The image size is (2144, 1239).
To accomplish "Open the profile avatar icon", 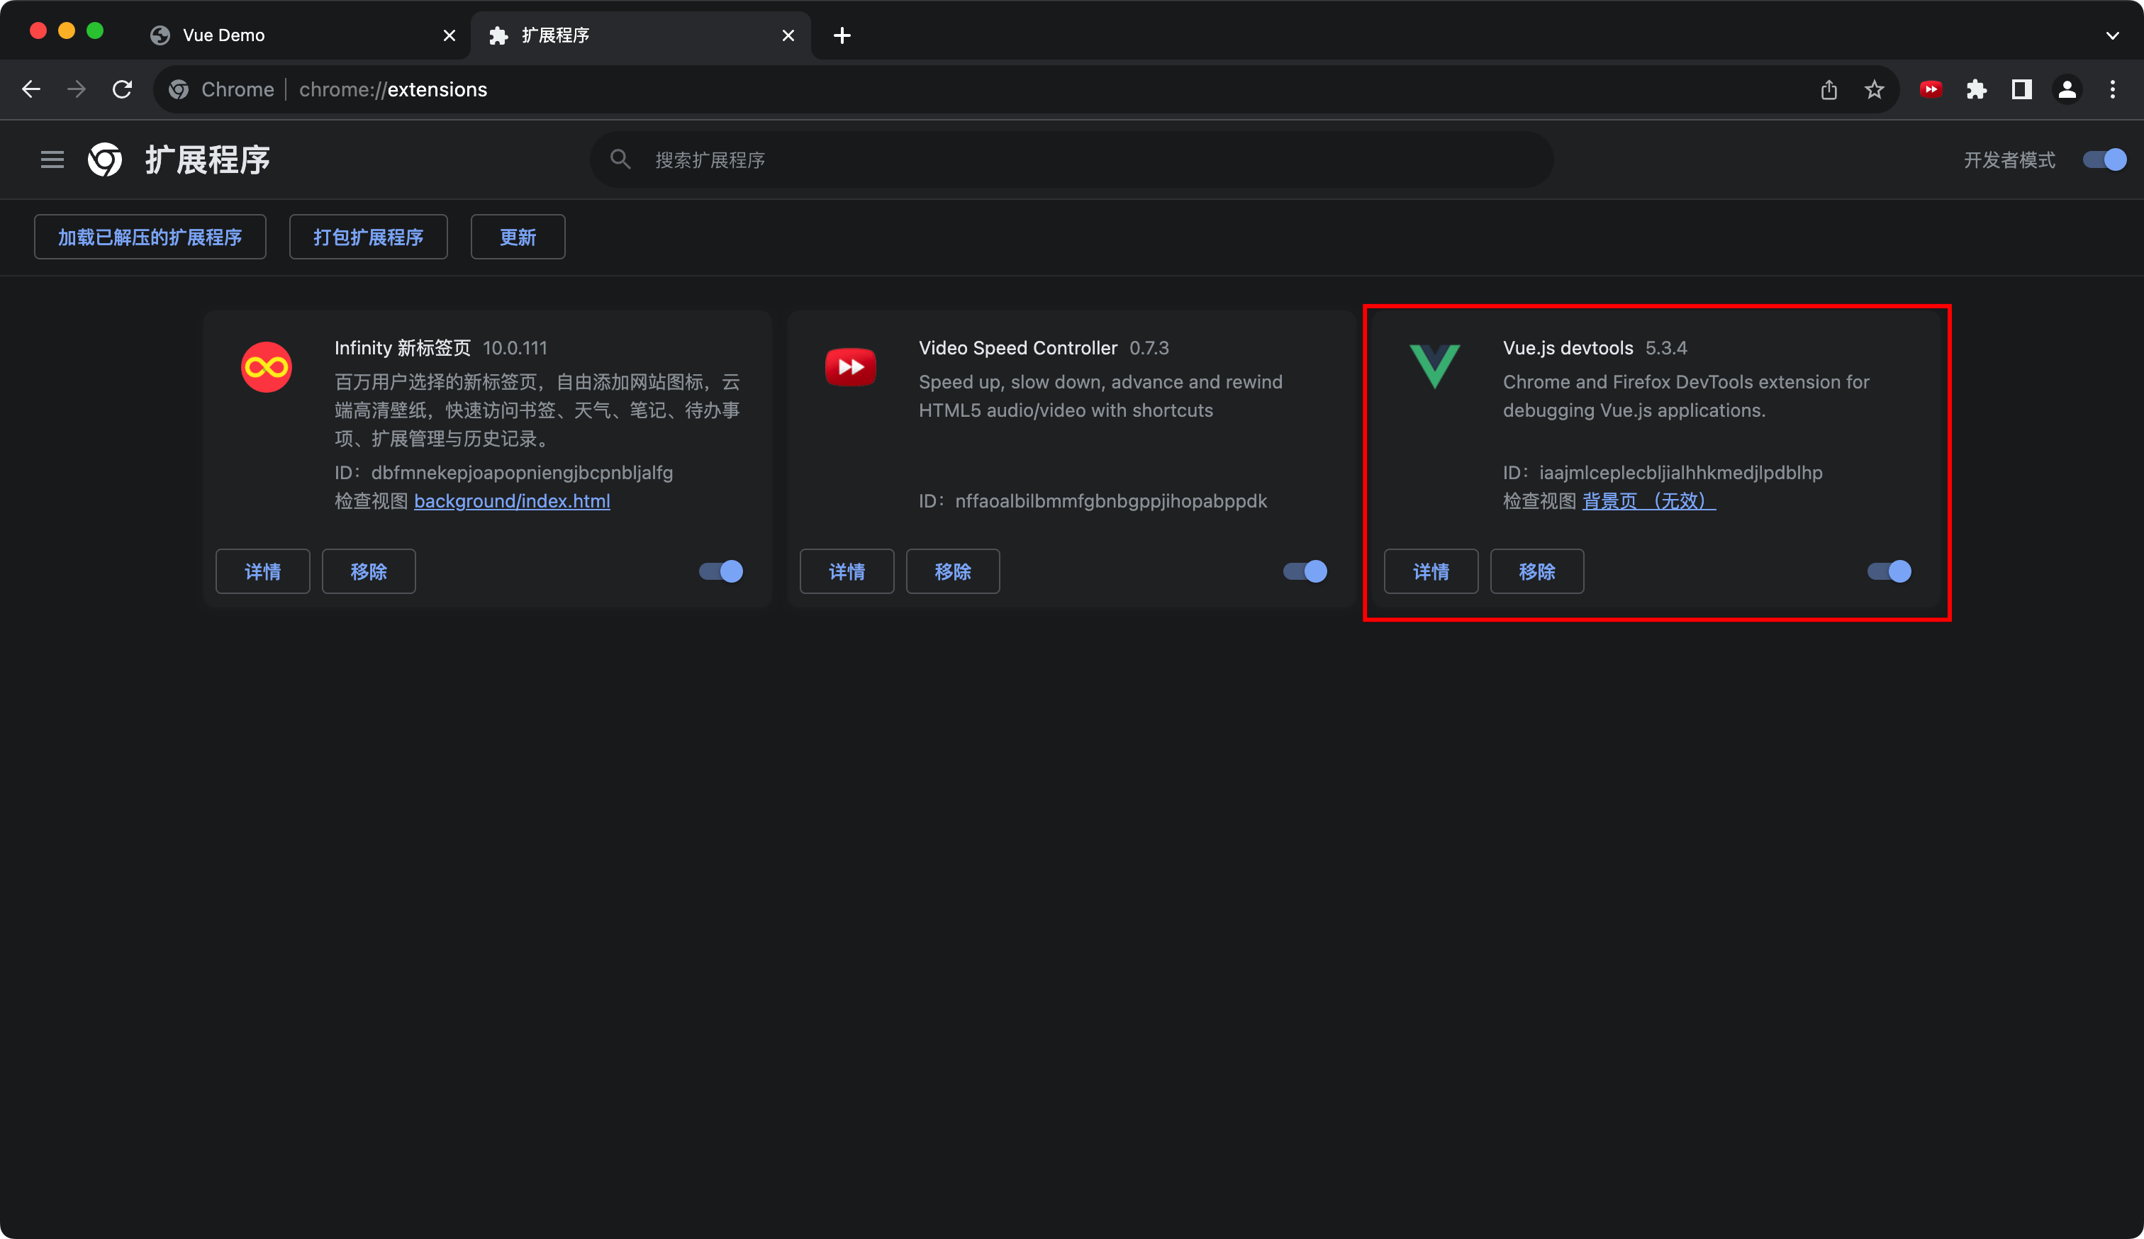I will pyautogui.click(x=2067, y=89).
